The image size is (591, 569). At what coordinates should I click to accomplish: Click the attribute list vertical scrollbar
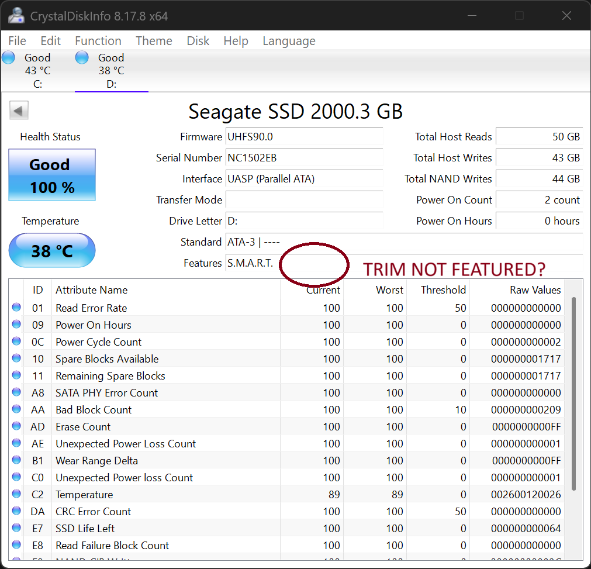tap(573, 392)
